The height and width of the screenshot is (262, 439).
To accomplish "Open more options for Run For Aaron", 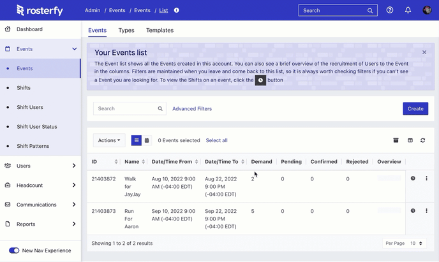I will [x=426, y=211].
